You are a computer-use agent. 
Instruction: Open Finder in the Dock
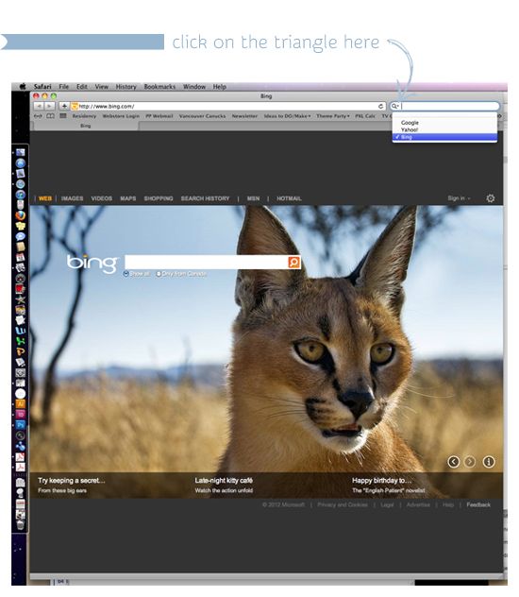tap(21, 152)
